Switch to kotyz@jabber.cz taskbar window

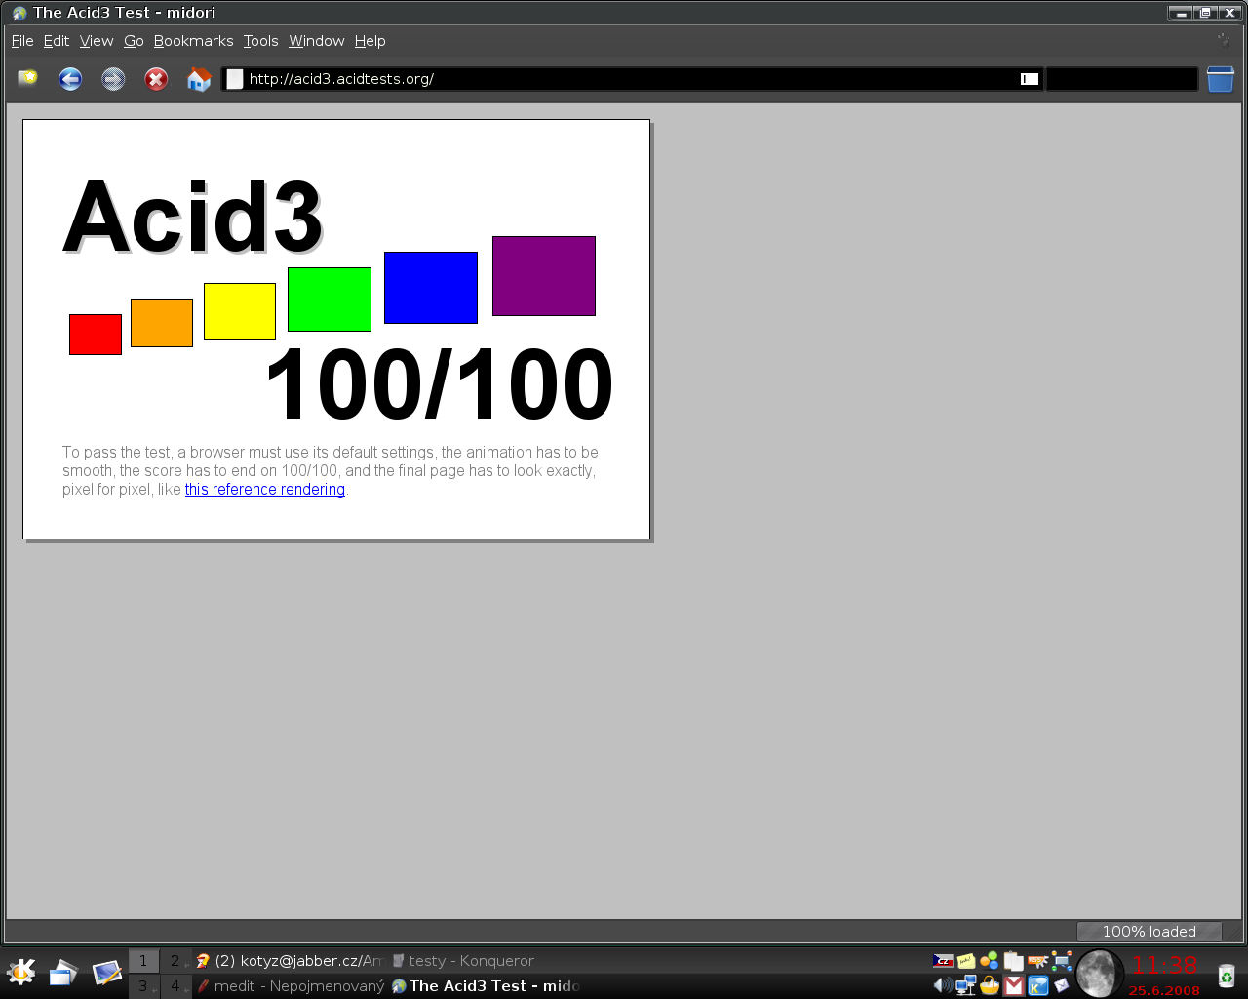(289, 961)
